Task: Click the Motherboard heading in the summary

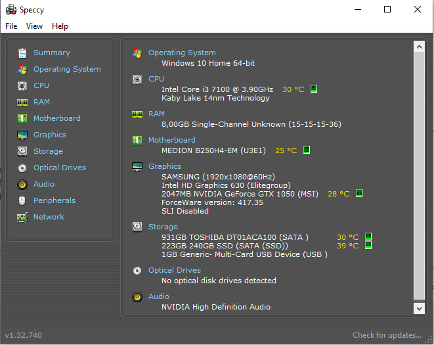Action: 171,140
